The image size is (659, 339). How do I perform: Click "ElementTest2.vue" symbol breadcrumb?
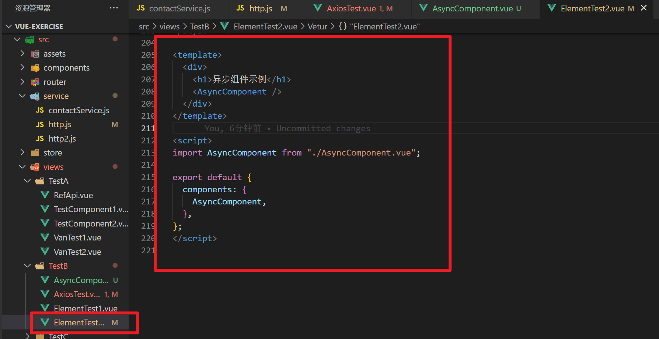point(385,26)
